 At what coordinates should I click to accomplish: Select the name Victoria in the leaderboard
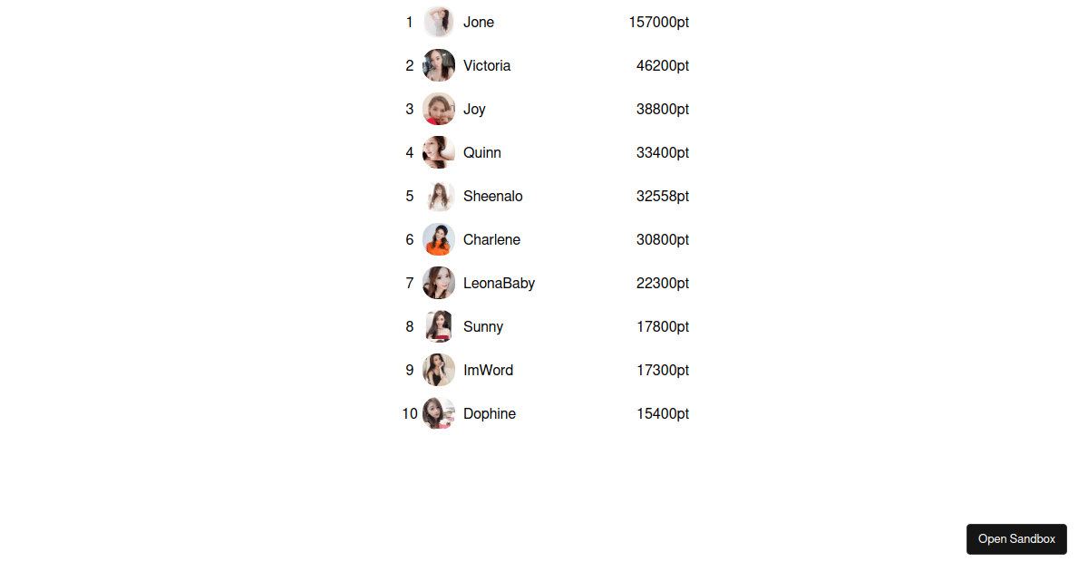[x=487, y=65]
